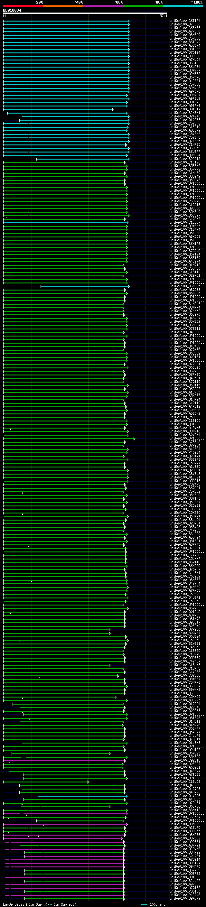Click the purple ~60% identity legend segment
This screenshot has width=206, height=907.
[x=103, y=6]
